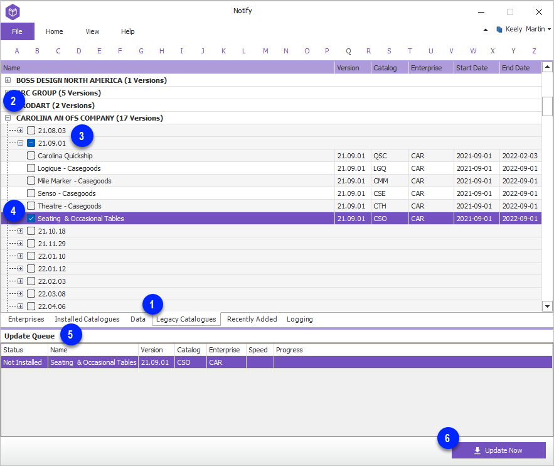
Task: Click the catalogue list scroll up arrow
Action: coord(547,67)
